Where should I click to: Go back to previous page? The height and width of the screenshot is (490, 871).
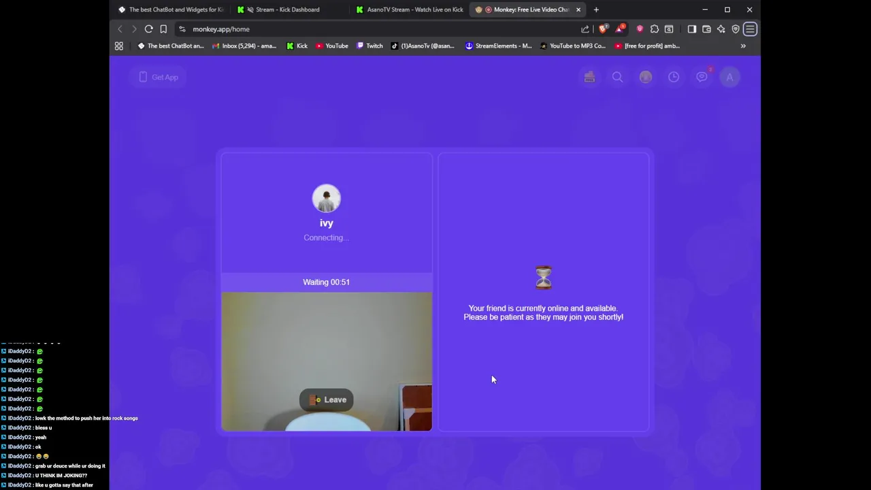[120, 29]
